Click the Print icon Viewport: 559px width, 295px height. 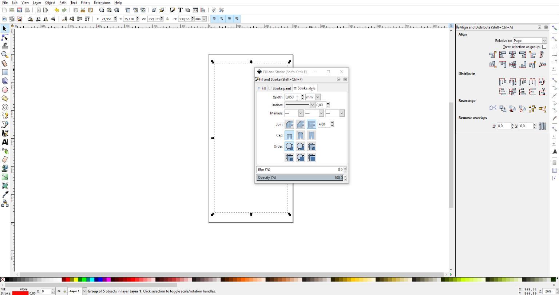coord(27,10)
